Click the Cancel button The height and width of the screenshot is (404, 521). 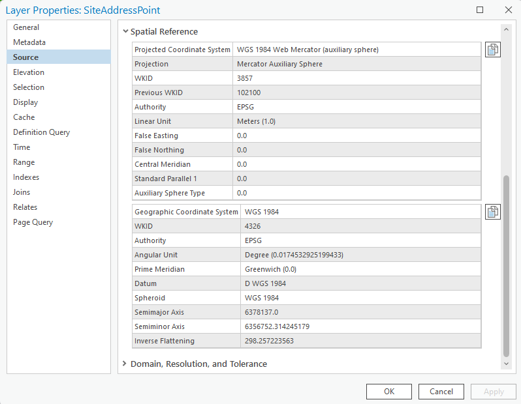pyautogui.click(x=441, y=392)
